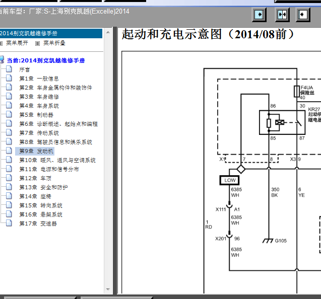
Task: Open 第10章 暖风、通风与空调系统
Action: [x=57, y=160]
